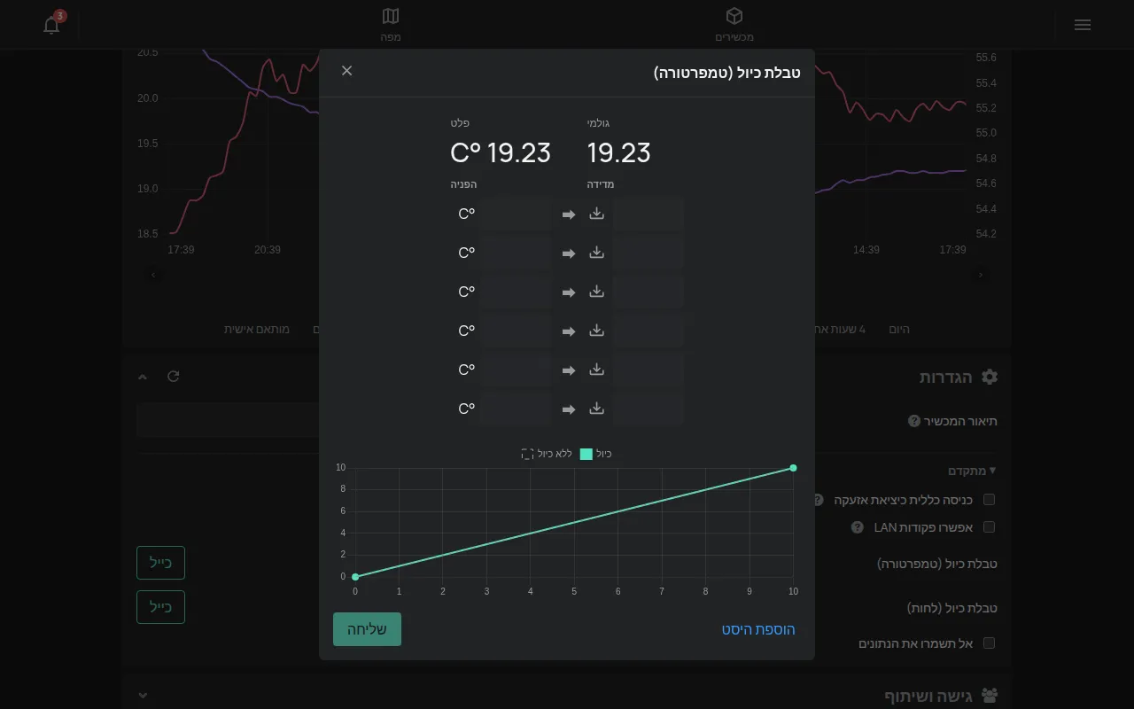Toggle the כיול series swatch in the chart legend
The height and width of the screenshot is (709, 1134).
(586, 454)
